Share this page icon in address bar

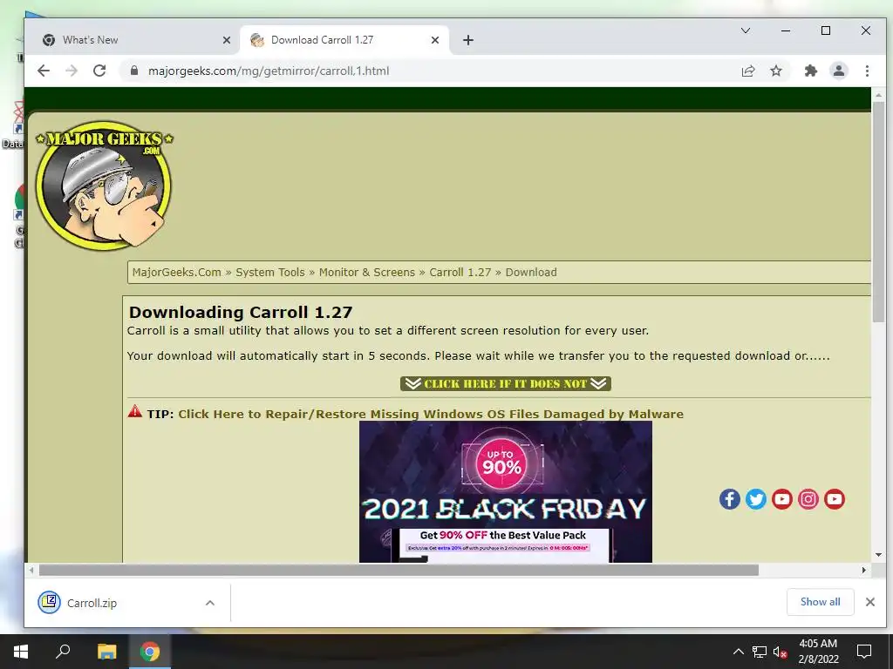coord(747,71)
